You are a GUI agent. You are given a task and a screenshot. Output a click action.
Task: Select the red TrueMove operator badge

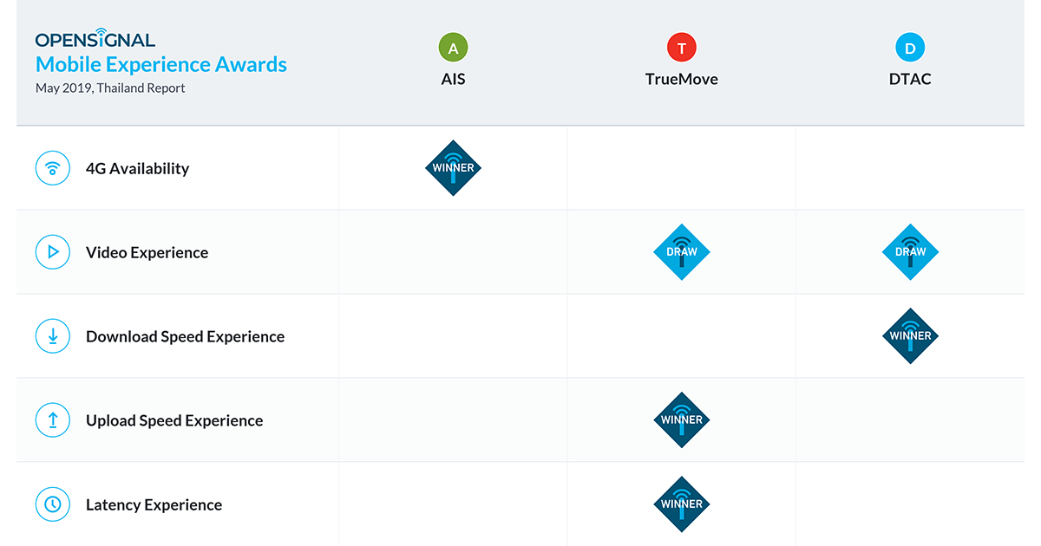(x=682, y=49)
